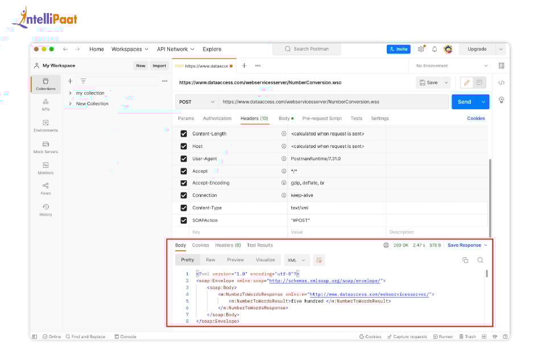Click the pencil edit icon
The width and height of the screenshot is (541, 362).
467,83
